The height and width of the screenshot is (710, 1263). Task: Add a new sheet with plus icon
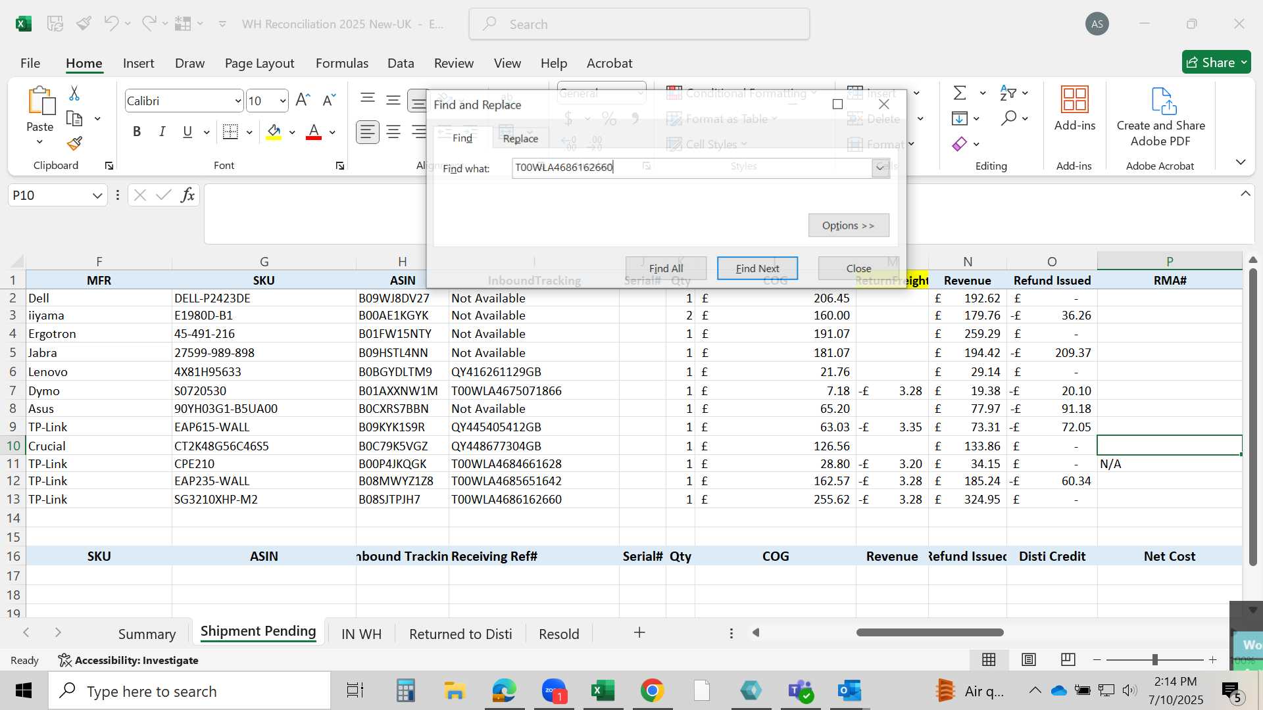click(x=639, y=632)
